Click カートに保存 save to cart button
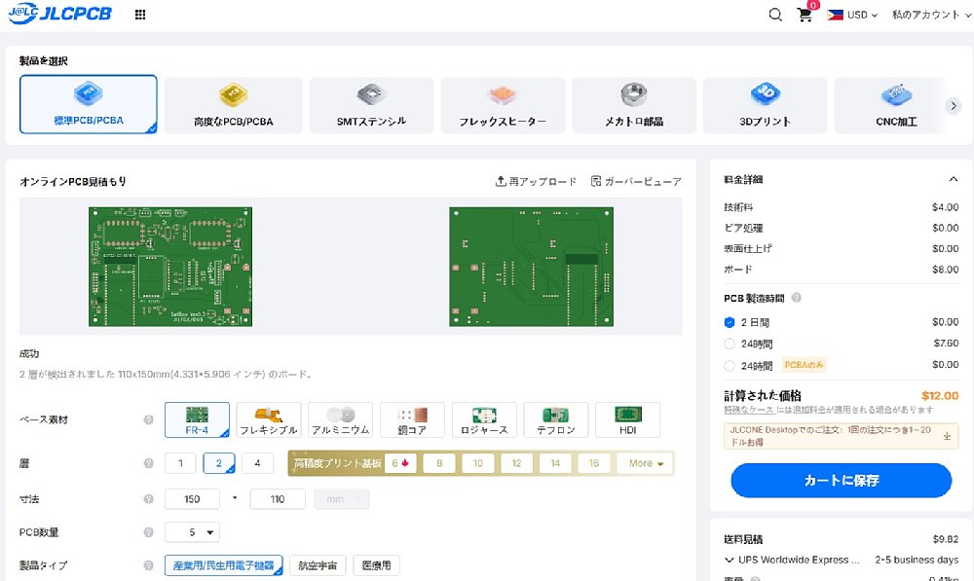 point(842,480)
